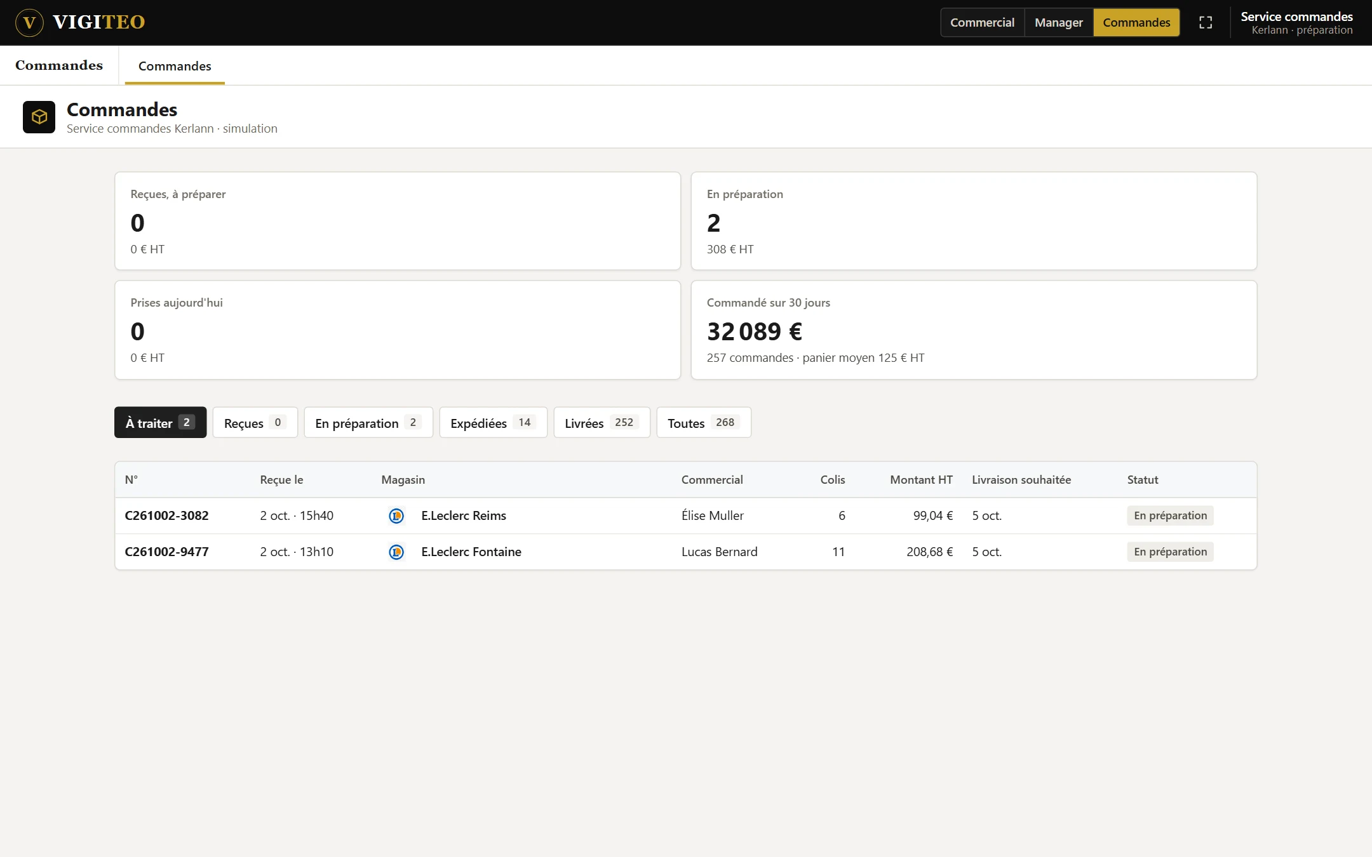
Task: Show Toutes orders filter
Action: click(x=704, y=423)
